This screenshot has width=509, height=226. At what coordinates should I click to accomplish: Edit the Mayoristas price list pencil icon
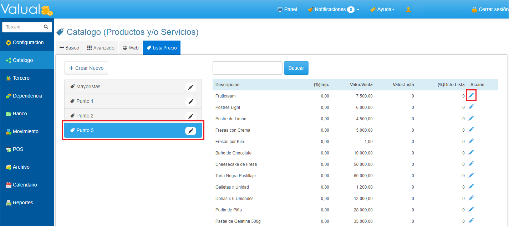(190, 87)
